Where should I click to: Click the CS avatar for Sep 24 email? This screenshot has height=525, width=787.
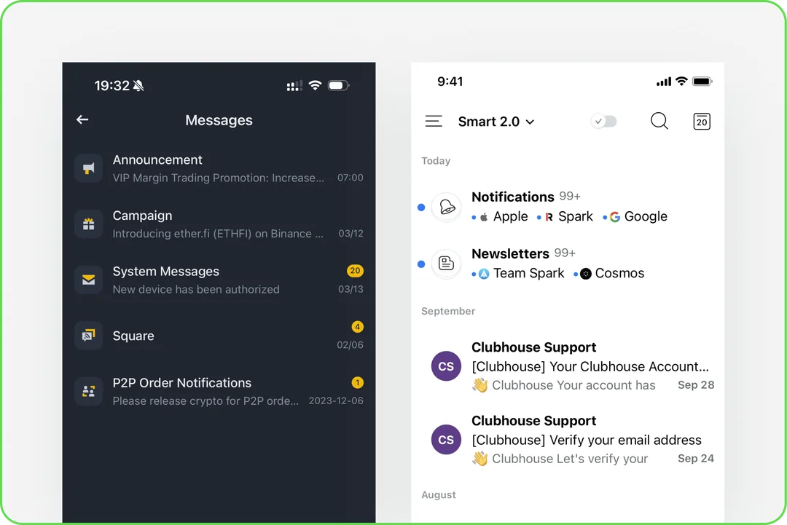click(x=446, y=439)
